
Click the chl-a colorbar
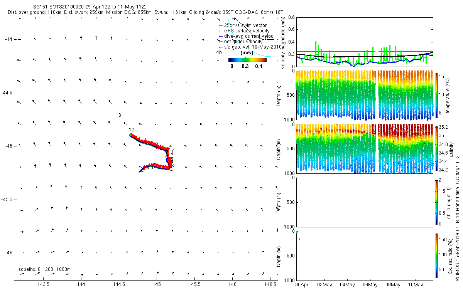[x=436, y=202]
